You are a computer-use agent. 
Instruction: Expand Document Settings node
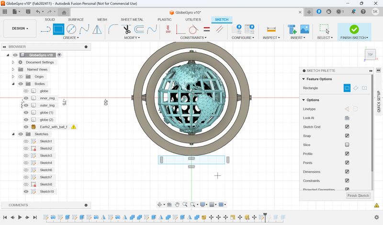(x=13, y=62)
